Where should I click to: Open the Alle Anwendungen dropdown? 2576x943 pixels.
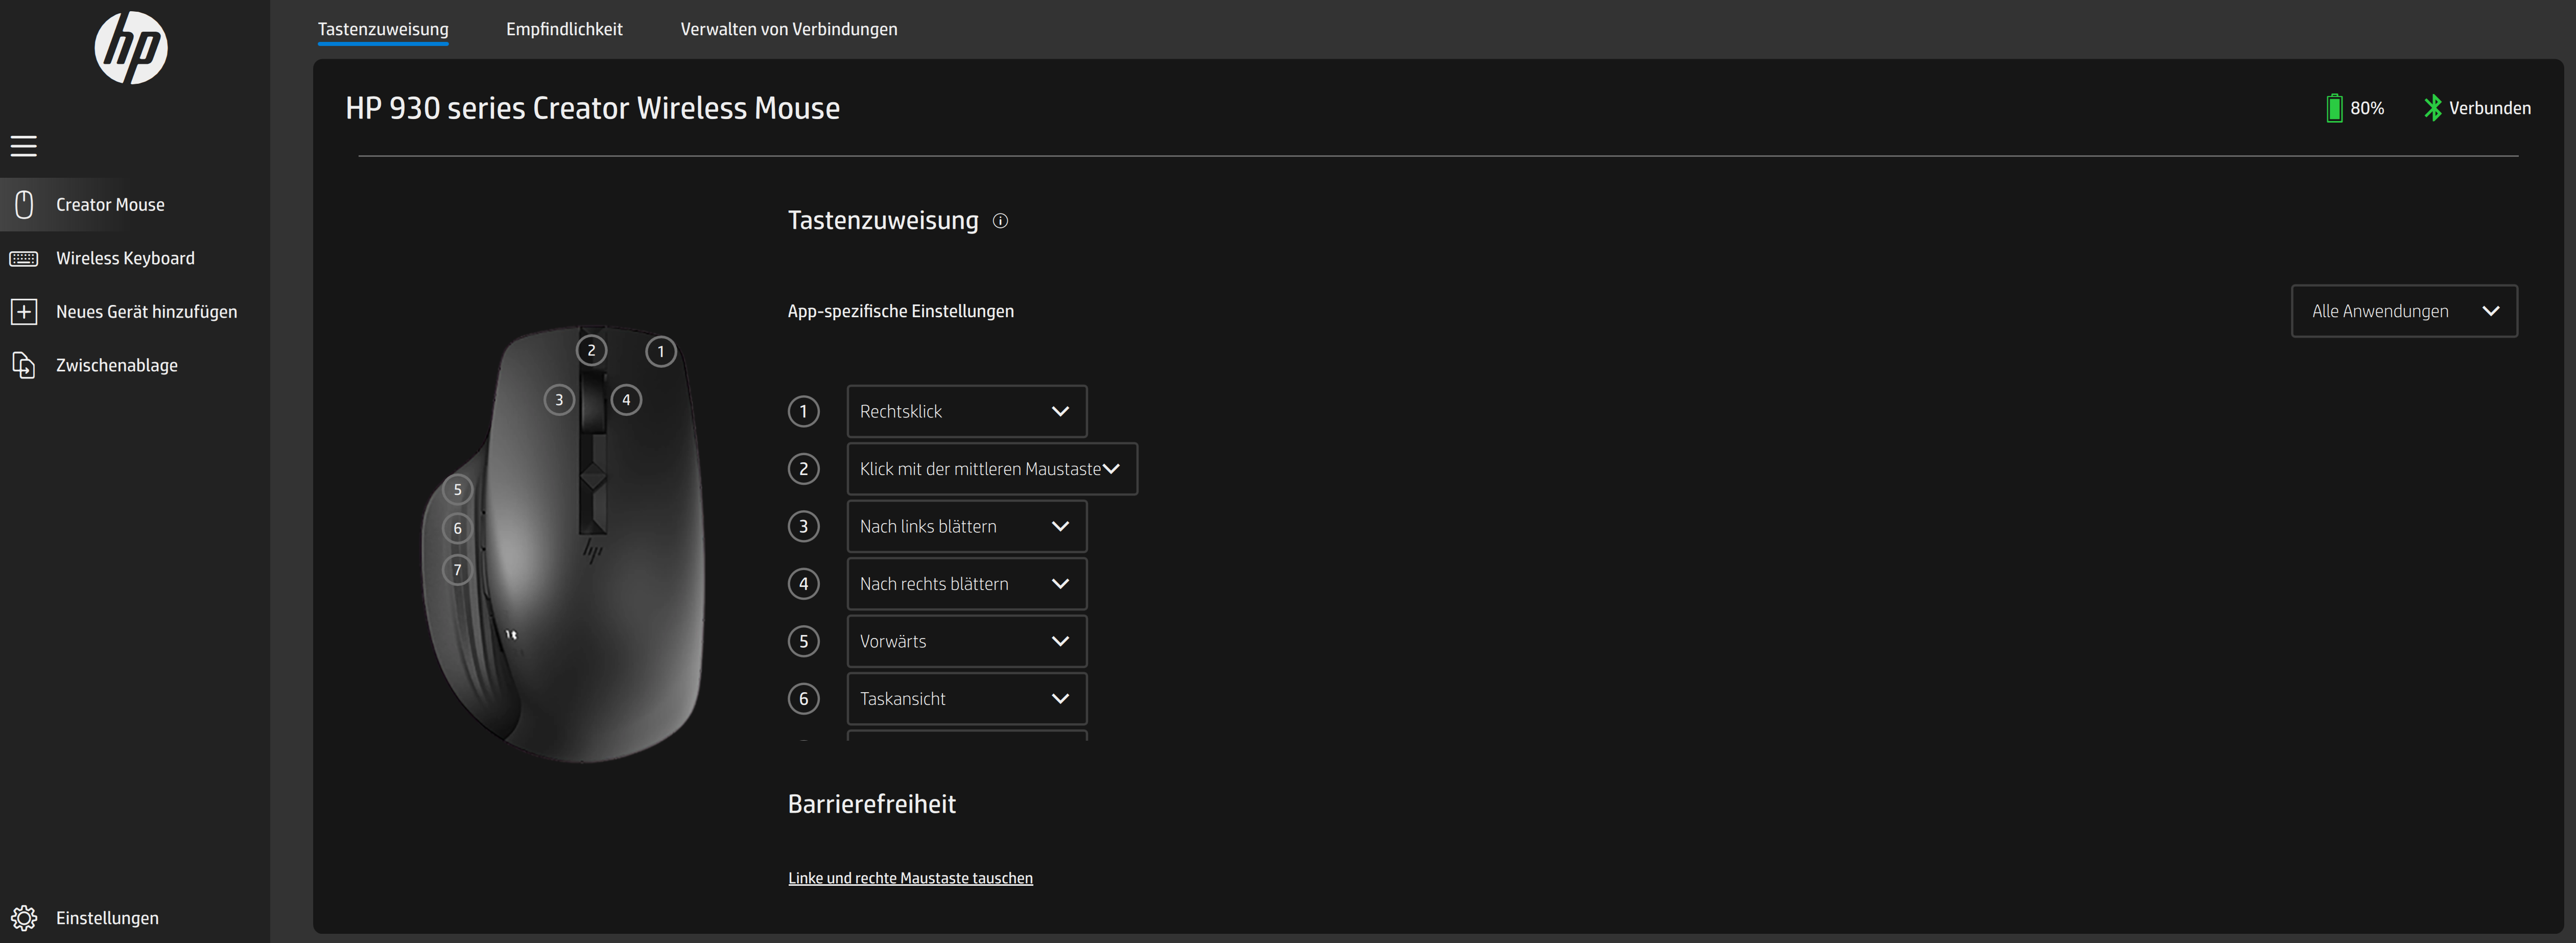[2404, 311]
